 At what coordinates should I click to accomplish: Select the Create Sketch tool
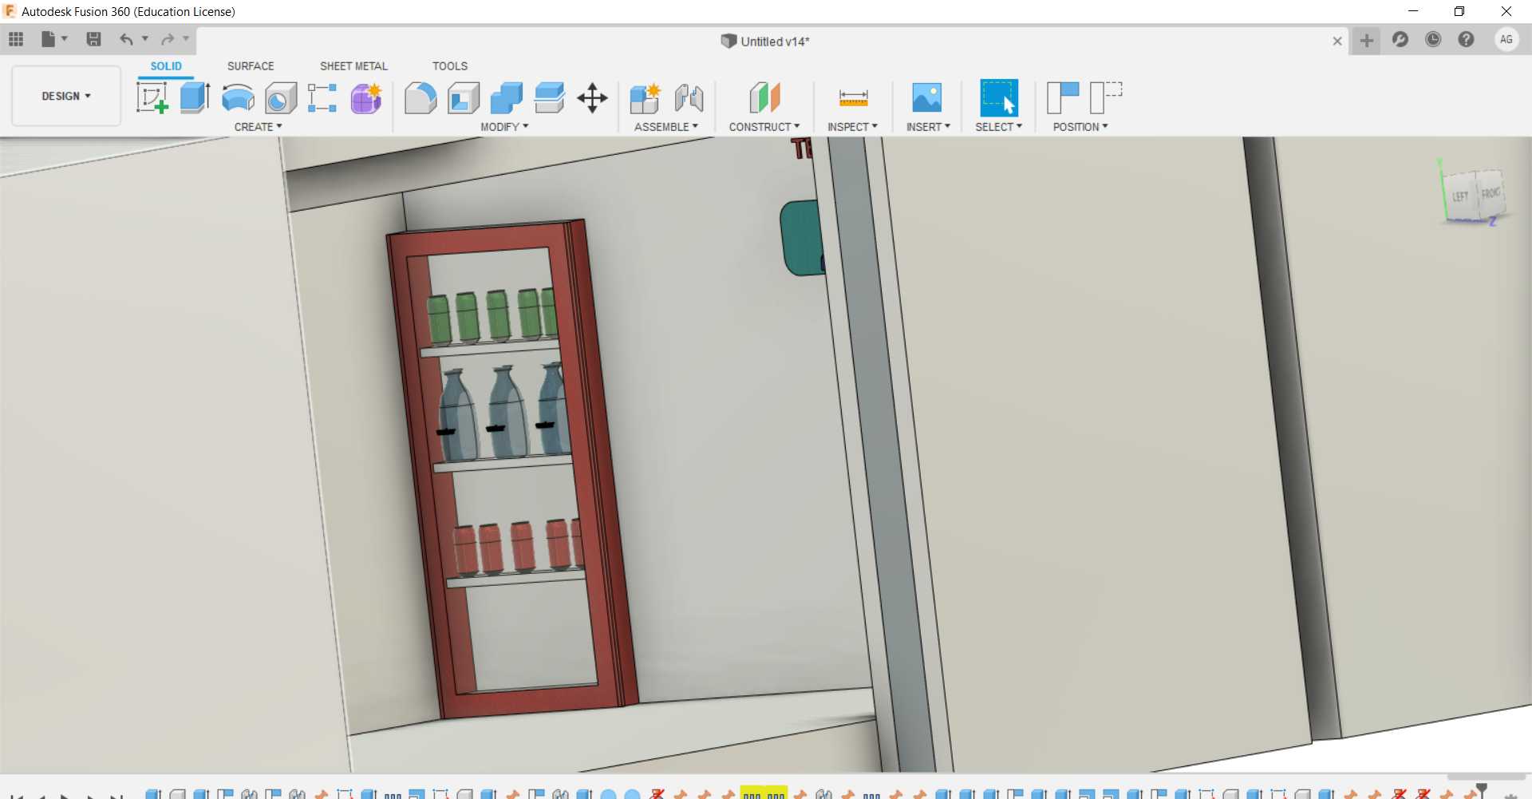152,98
